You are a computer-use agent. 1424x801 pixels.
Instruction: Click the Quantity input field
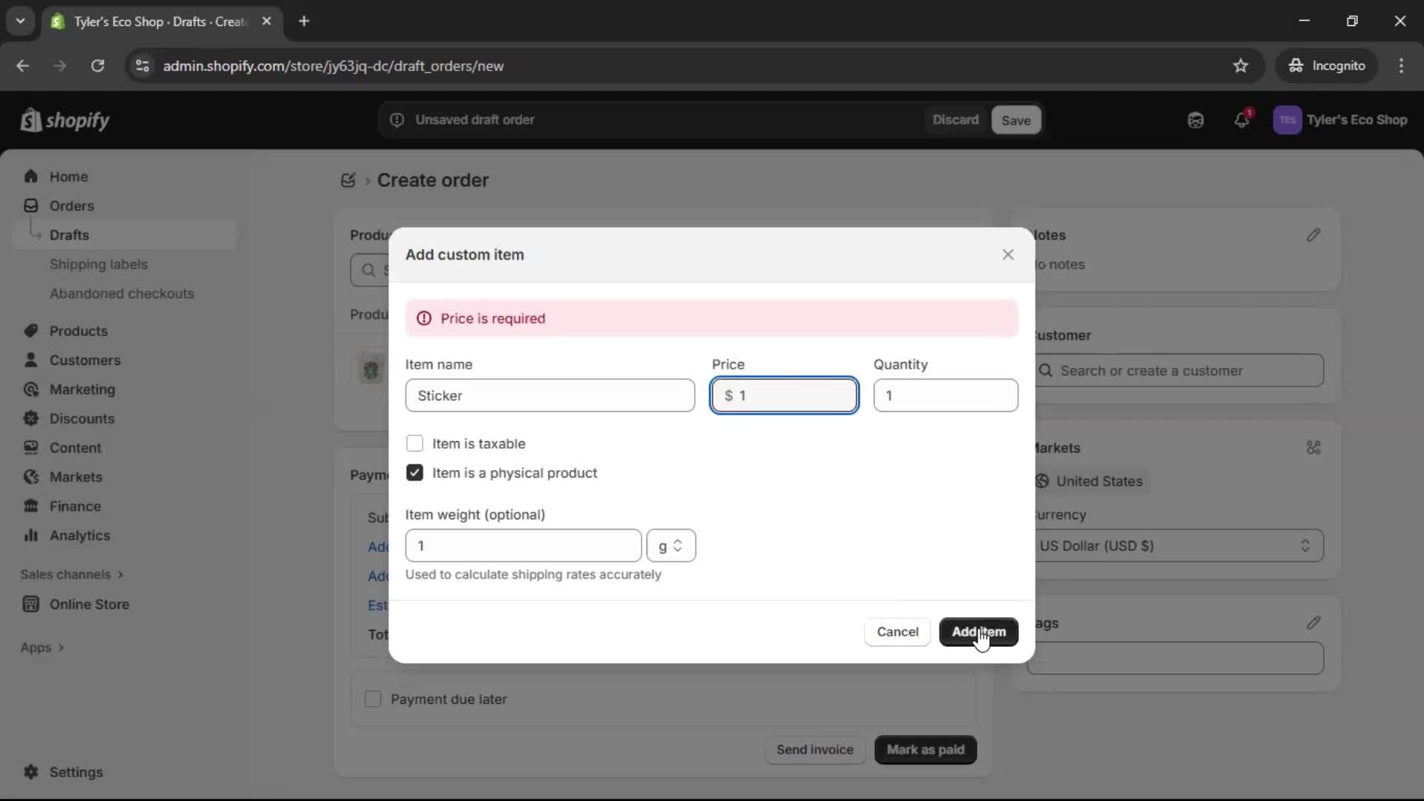[x=946, y=395]
